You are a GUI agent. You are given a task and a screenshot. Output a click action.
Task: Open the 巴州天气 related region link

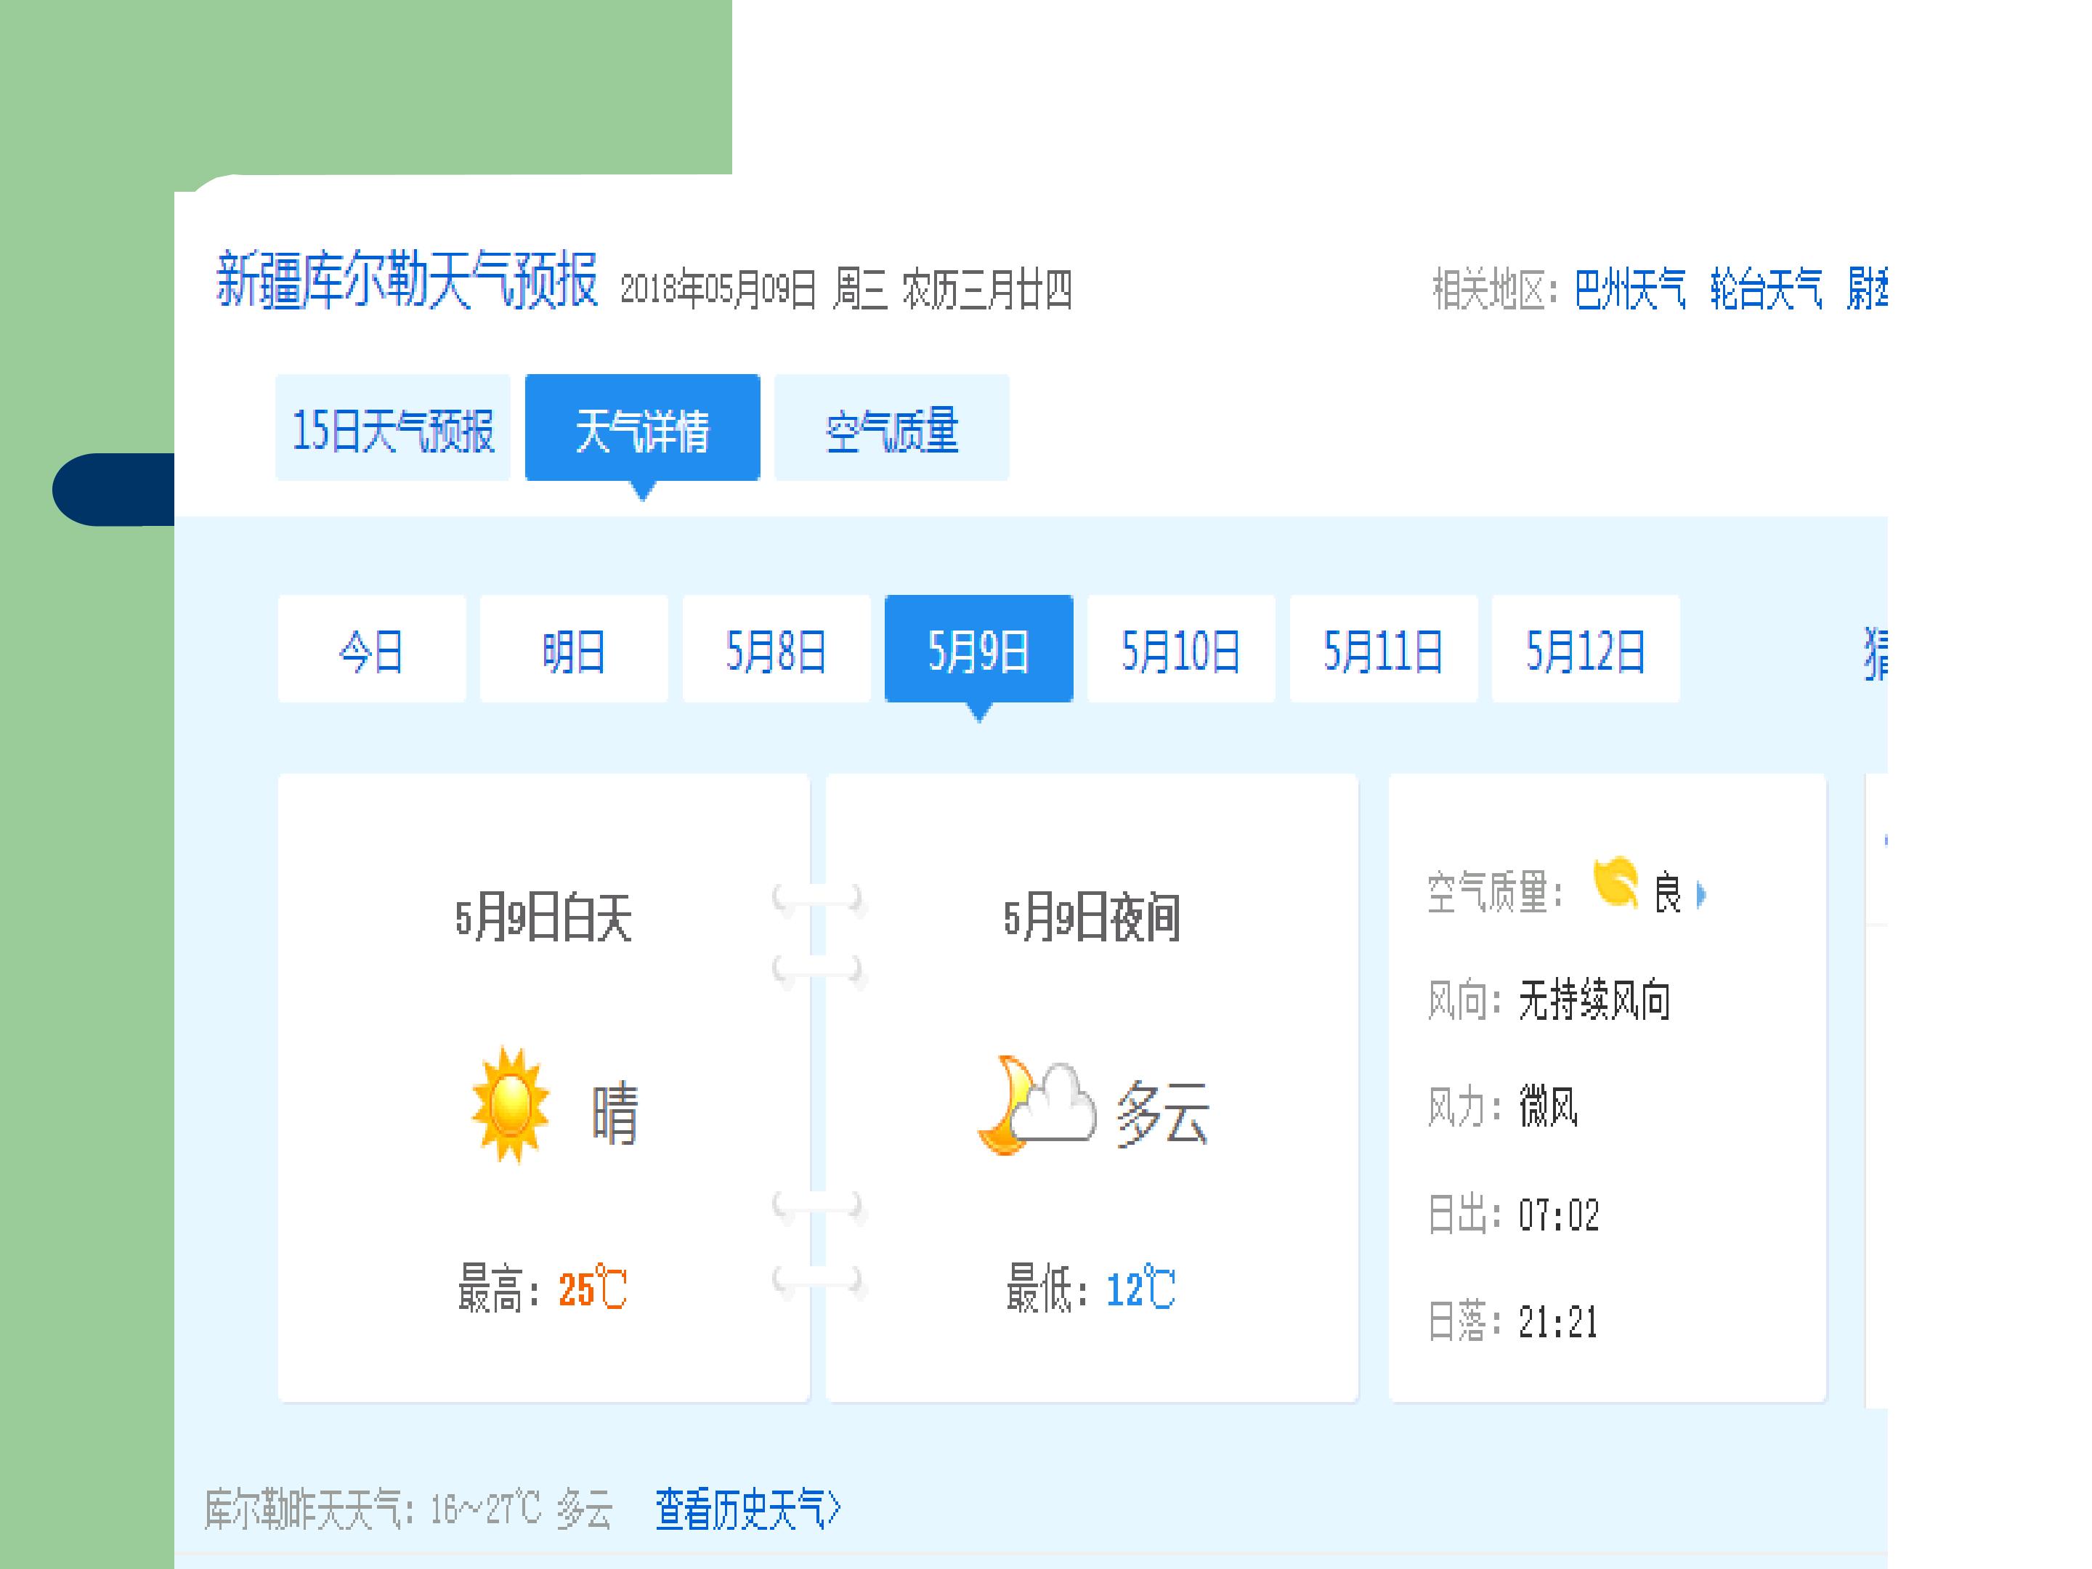[x=1629, y=289]
